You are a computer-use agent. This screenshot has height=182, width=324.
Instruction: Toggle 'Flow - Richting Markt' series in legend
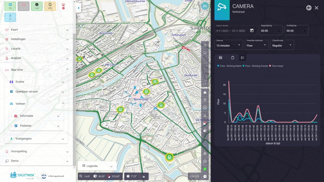229,66
